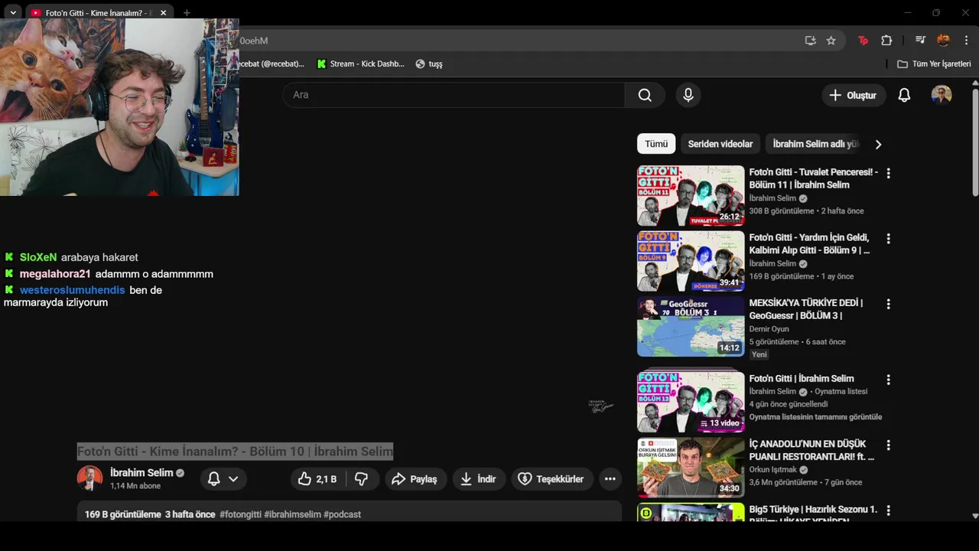The height and width of the screenshot is (551, 979).
Task: Dislike the video with thumbs down
Action: click(362, 479)
